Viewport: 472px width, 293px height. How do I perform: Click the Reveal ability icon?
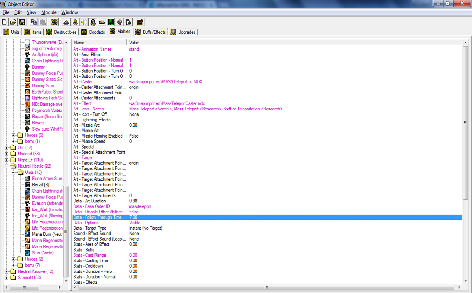[27, 123]
